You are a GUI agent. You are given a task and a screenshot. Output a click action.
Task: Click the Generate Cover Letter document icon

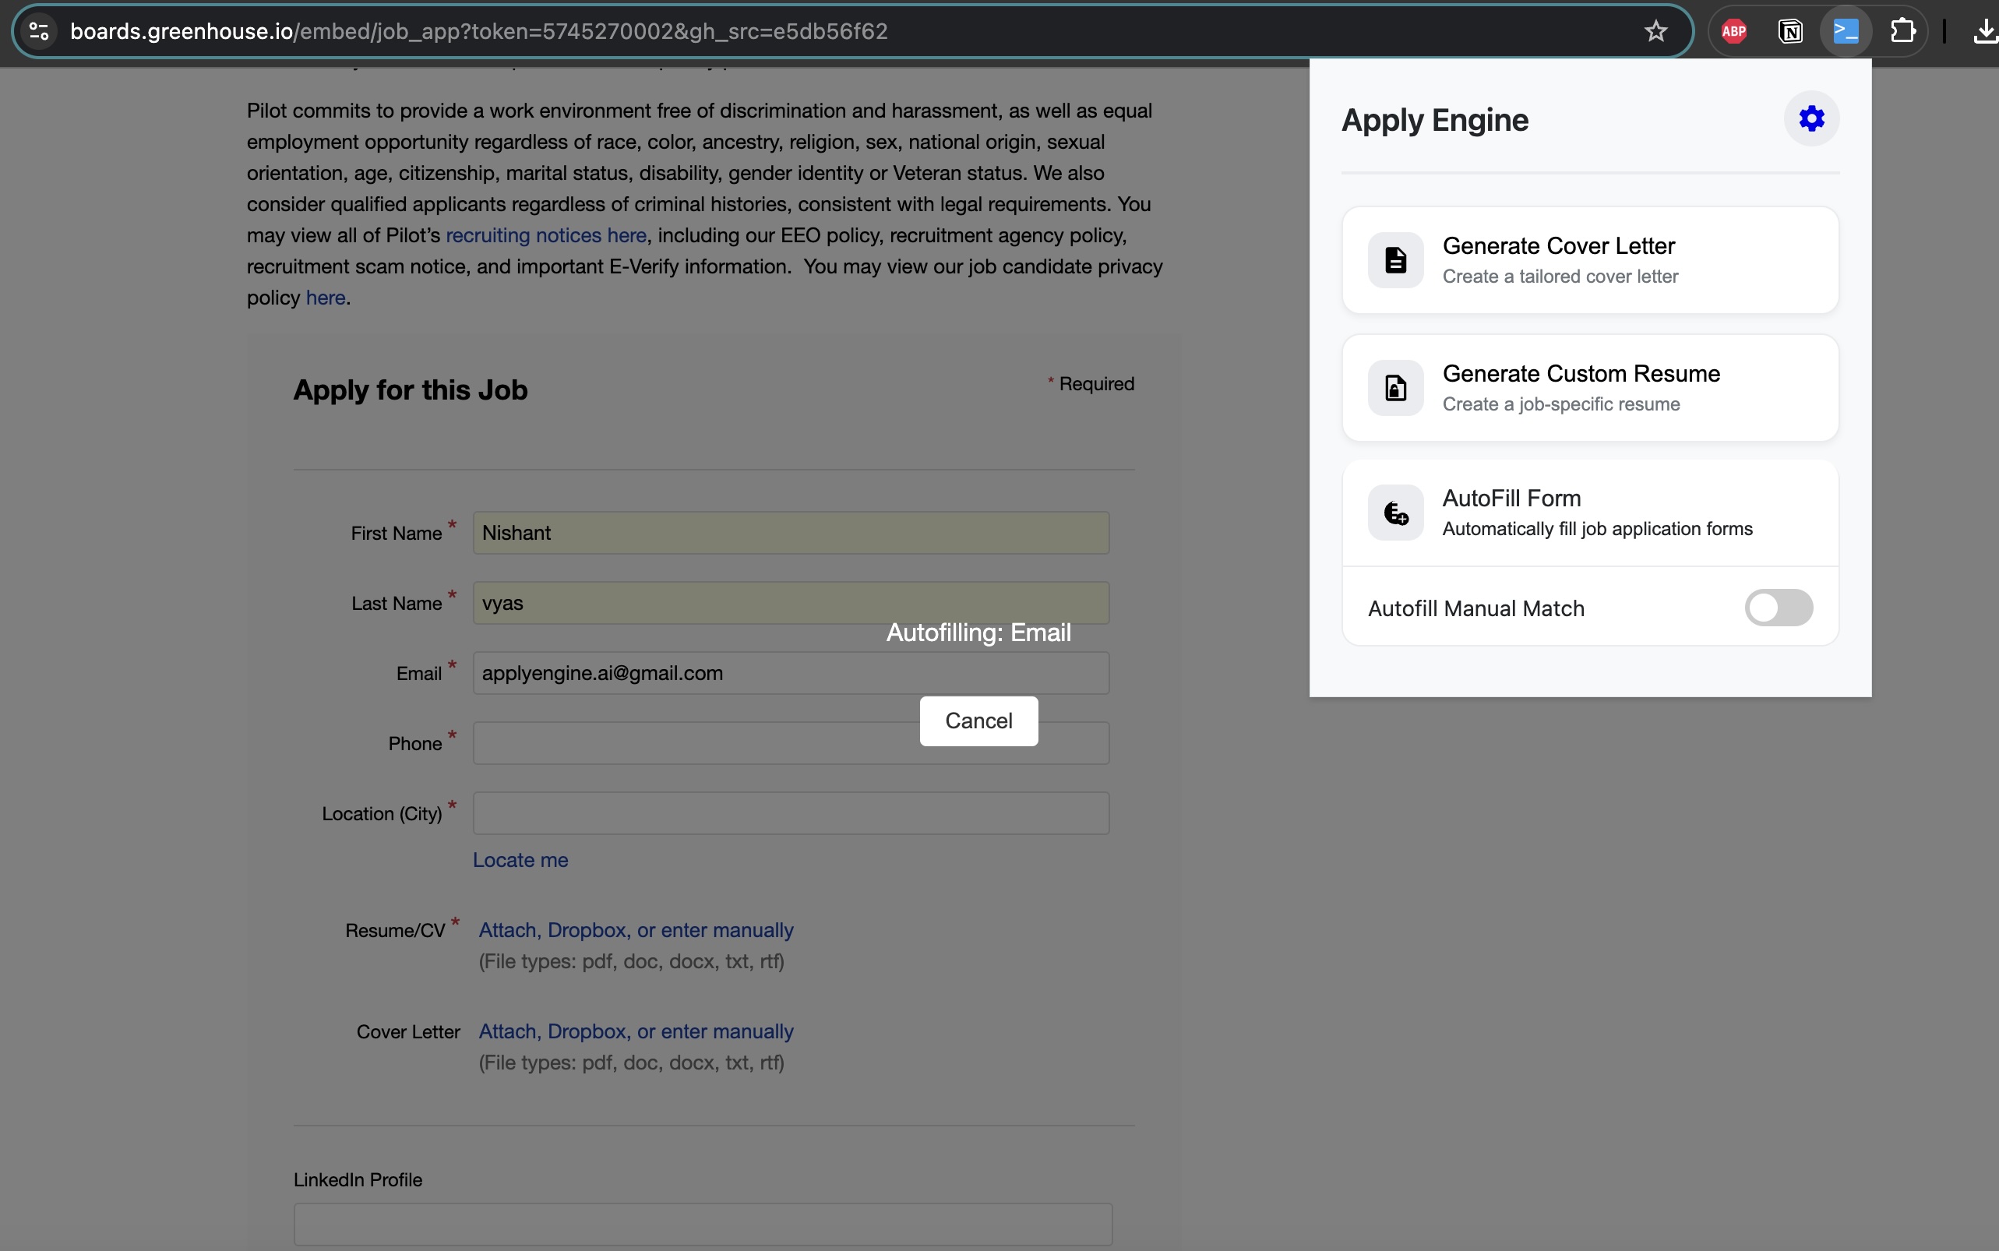click(x=1395, y=261)
